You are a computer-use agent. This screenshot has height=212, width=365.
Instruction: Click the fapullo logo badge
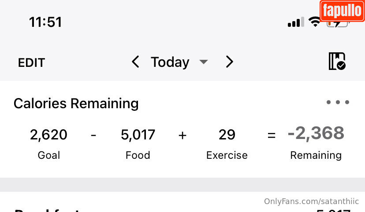(x=342, y=11)
